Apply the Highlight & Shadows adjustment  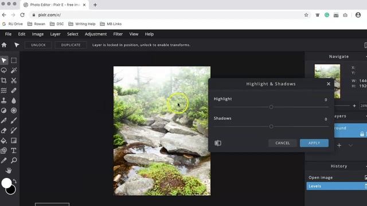314,143
